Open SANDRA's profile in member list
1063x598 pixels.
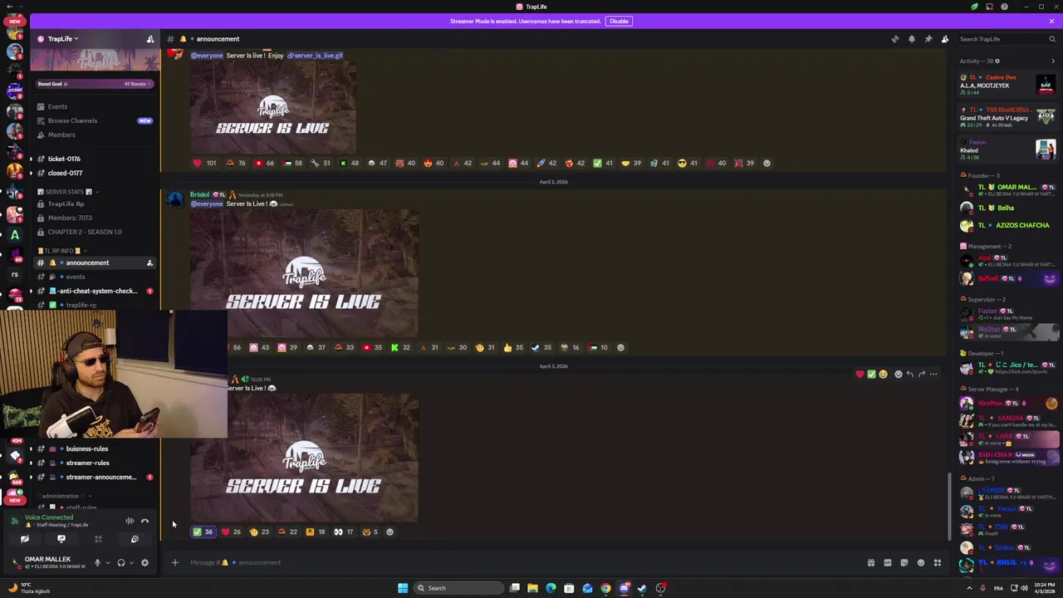coord(1008,420)
